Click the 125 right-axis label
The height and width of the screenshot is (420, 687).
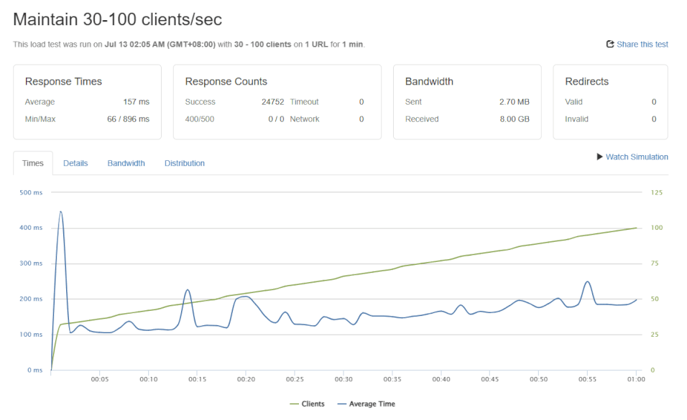pyautogui.click(x=657, y=192)
